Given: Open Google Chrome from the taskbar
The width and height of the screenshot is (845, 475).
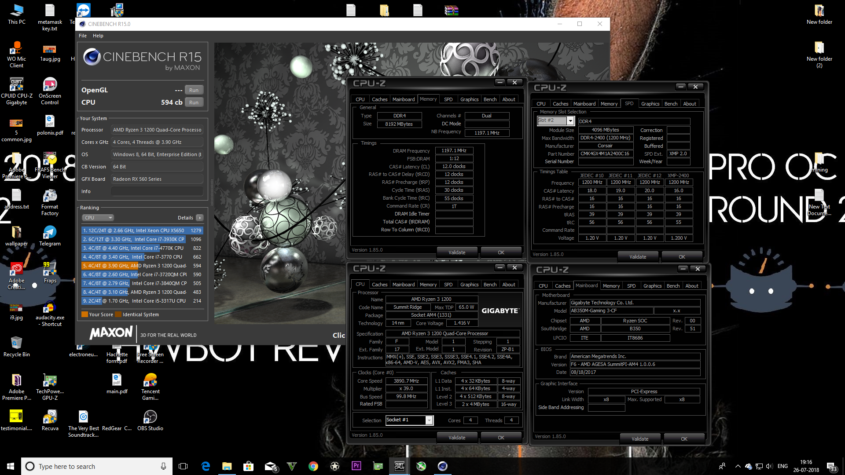Looking at the screenshot, I should [313, 466].
